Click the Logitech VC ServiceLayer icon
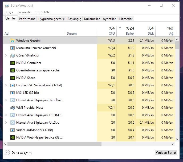 tap(12, 85)
